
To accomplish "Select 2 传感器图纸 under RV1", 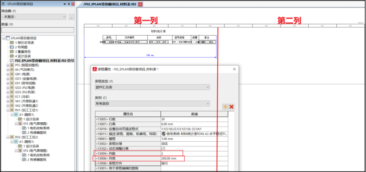I will point(37,133).
